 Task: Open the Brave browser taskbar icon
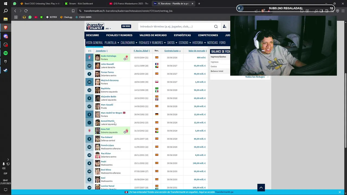[5, 28]
